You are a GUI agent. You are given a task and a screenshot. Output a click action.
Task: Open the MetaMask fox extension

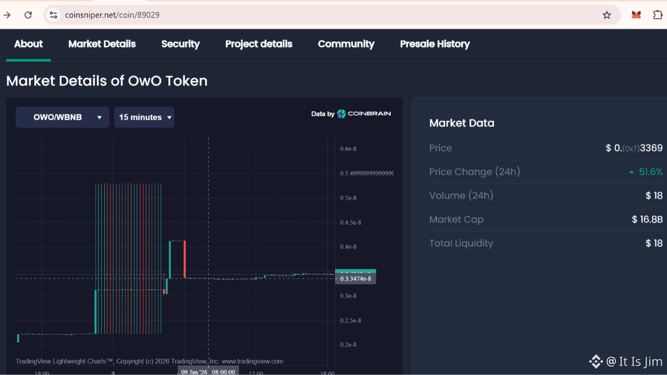[636, 15]
